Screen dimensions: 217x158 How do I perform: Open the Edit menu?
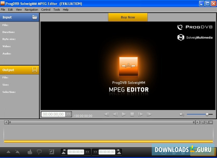coord(10,10)
